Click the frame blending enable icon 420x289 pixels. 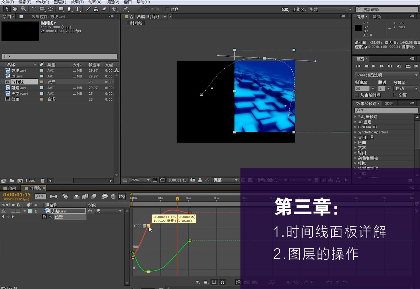[x=85, y=197]
